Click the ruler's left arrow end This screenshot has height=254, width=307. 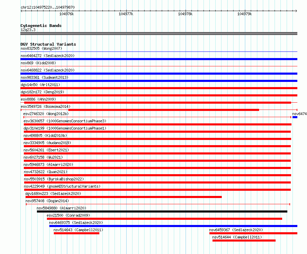(21, 11)
